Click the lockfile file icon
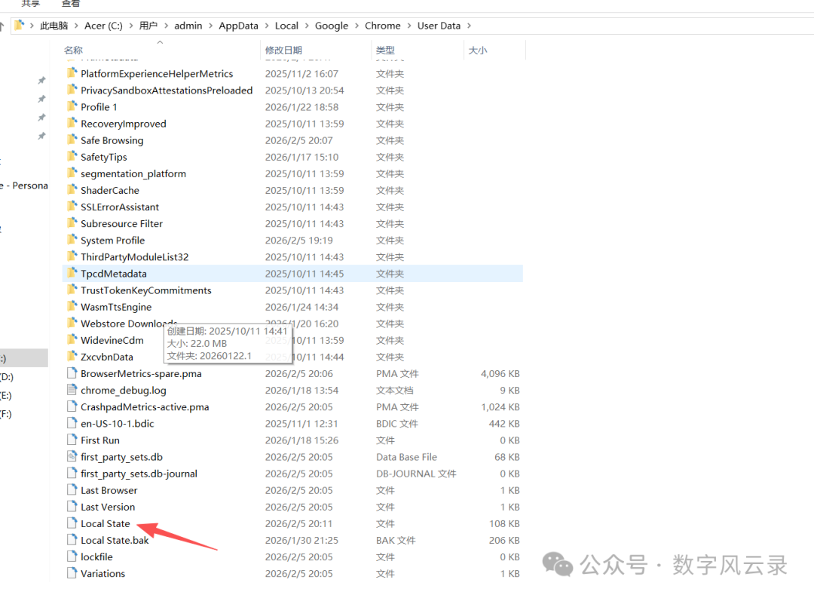The image size is (814, 598). [x=72, y=556]
